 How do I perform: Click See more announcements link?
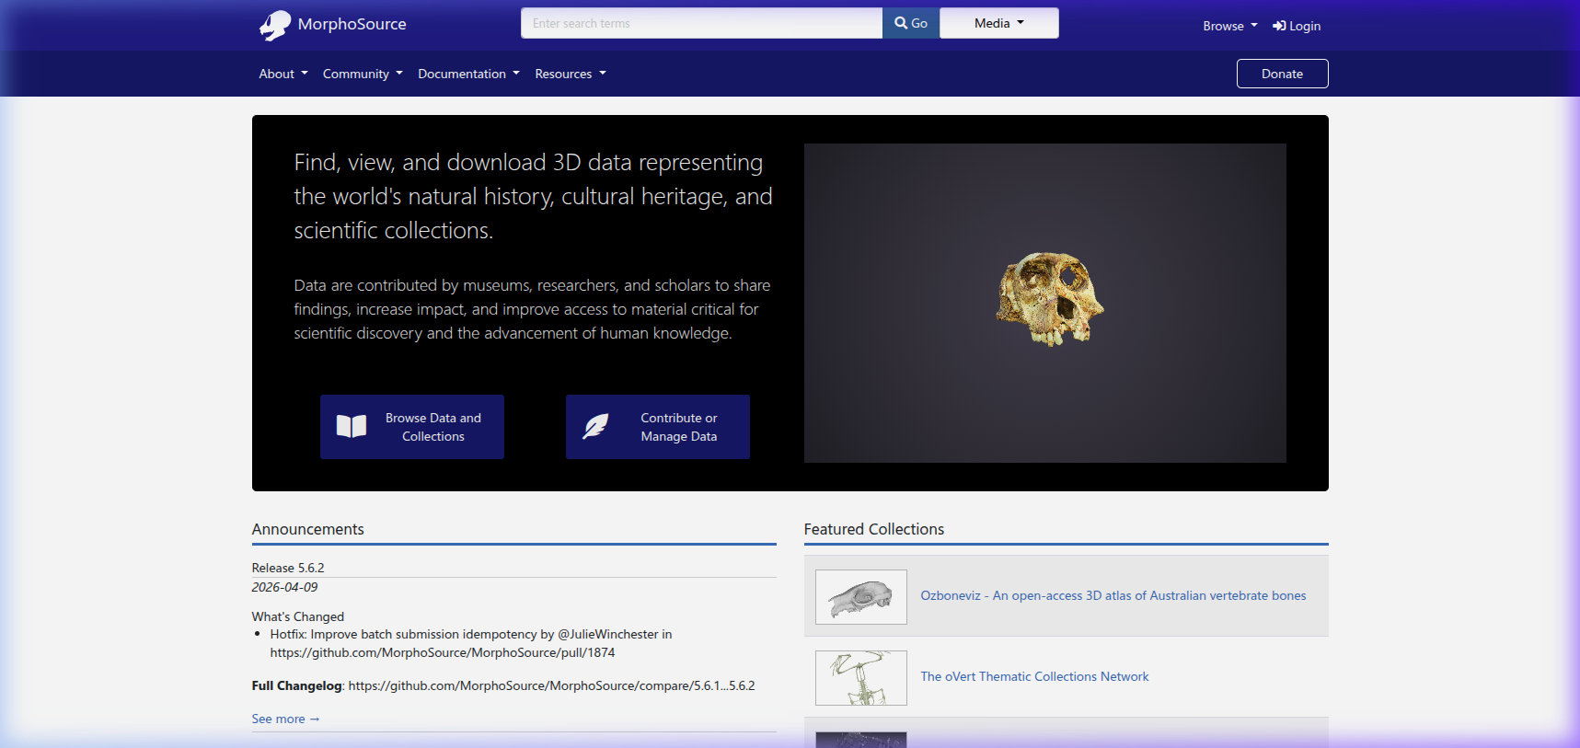(x=285, y=719)
